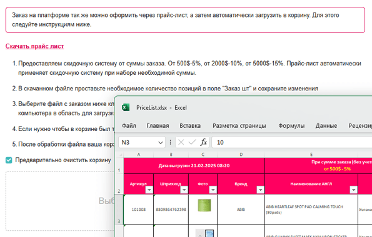Click barcode cell 8809864762398

[171, 210]
